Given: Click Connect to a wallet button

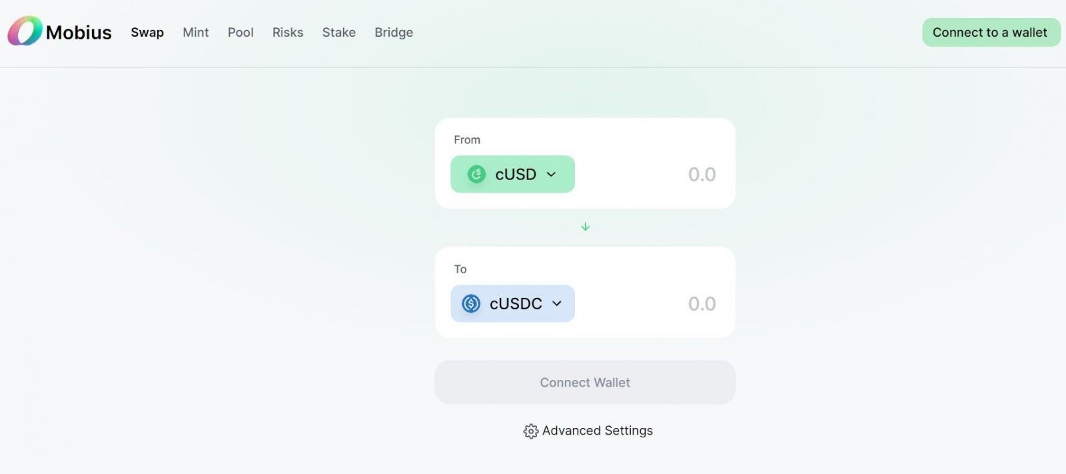Looking at the screenshot, I should pyautogui.click(x=991, y=32).
